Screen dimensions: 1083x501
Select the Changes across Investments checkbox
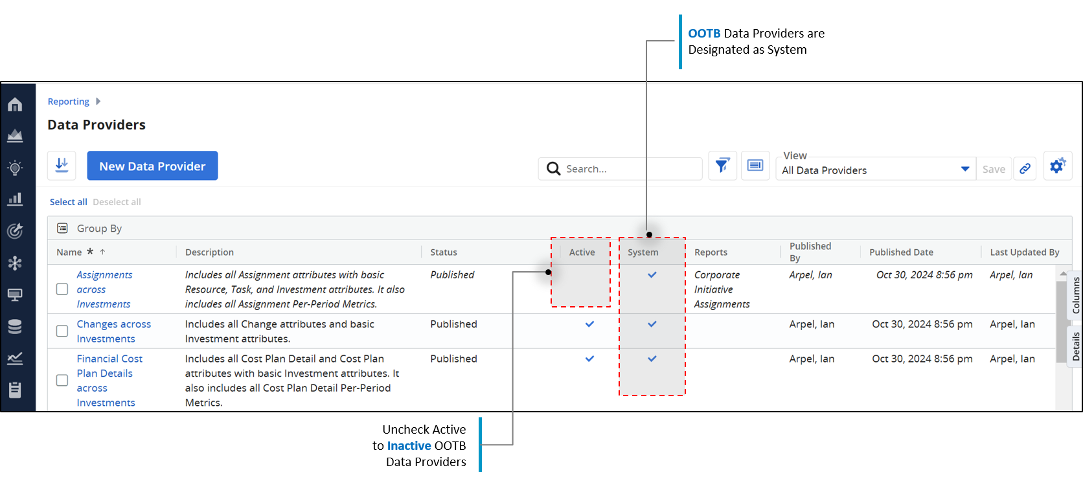coord(62,331)
